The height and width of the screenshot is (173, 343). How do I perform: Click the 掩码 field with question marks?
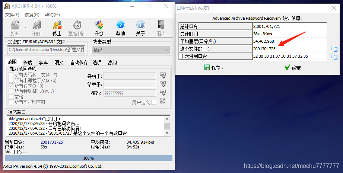130,93
